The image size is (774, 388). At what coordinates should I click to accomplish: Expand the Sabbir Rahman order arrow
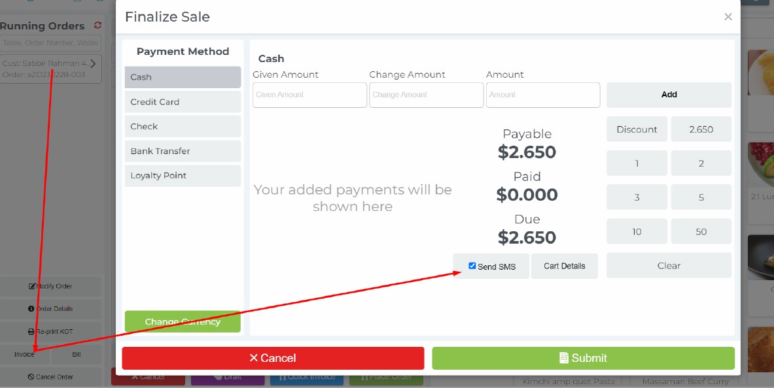[x=93, y=63]
